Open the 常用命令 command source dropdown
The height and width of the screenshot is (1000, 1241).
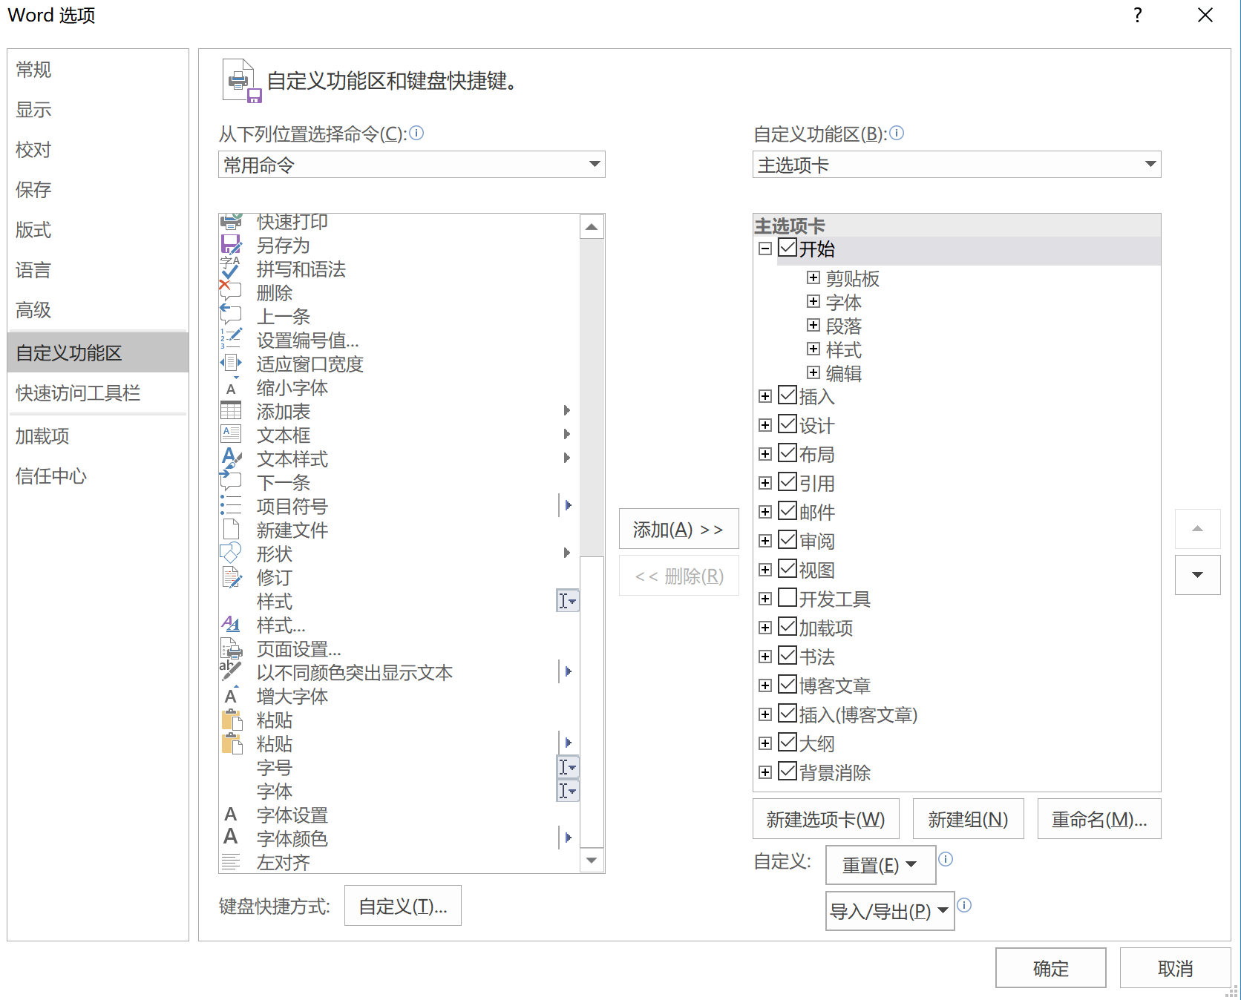tap(412, 165)
